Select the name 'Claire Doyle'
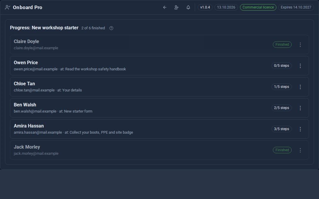Screen dimensions: 319x199 [26, 41]
